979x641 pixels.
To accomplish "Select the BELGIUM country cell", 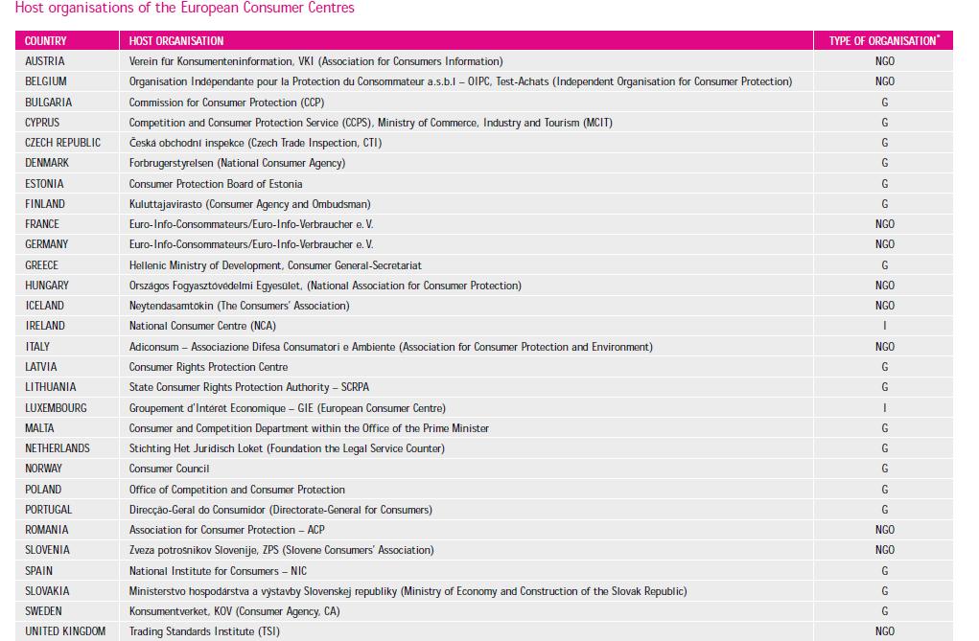I will pos(67,81).
